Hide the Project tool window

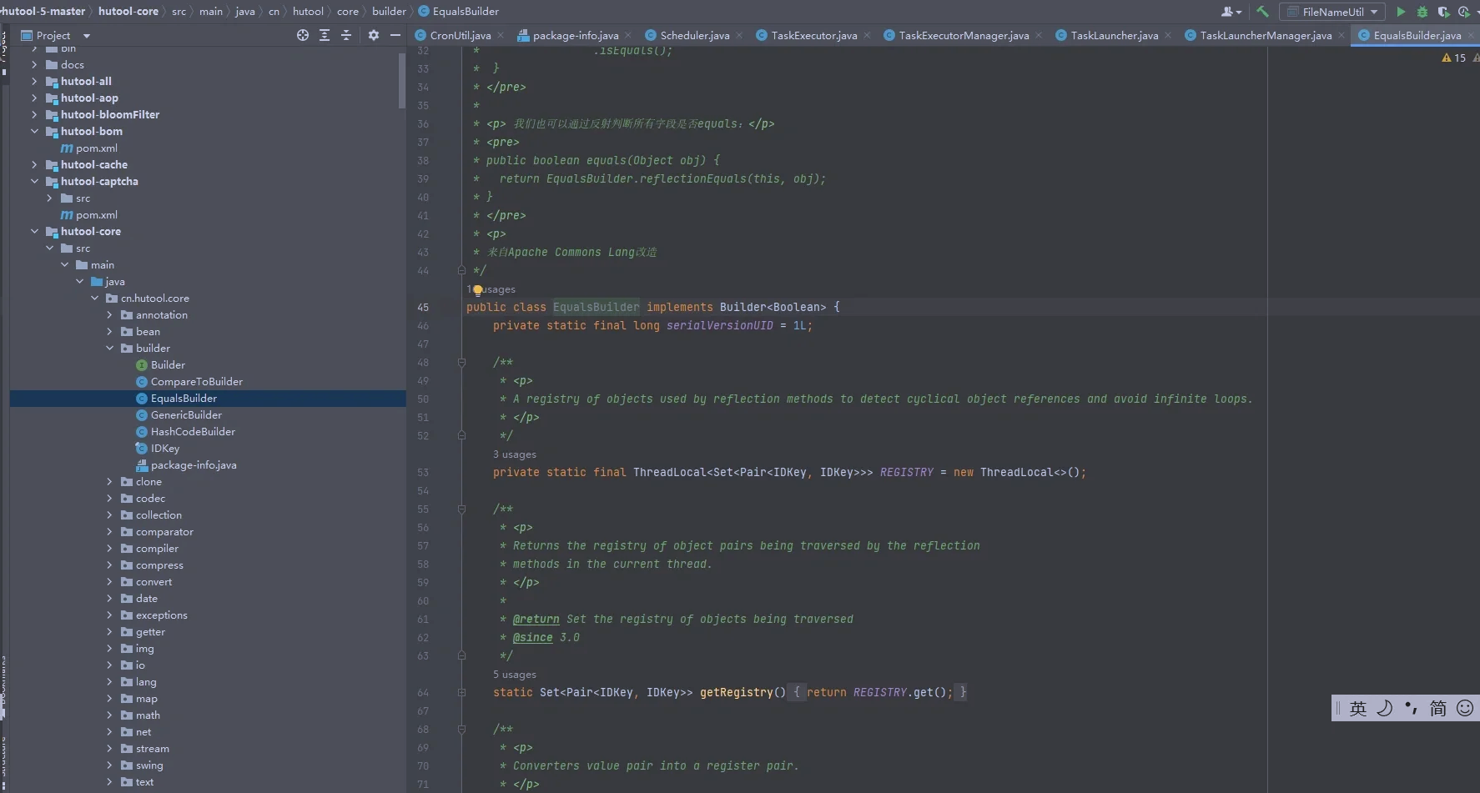395,35
